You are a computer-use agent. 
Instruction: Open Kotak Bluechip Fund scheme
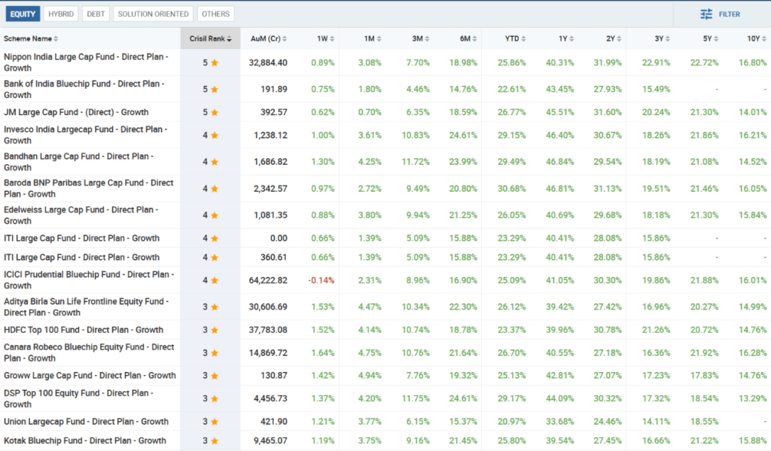pyautogui.click(x=84, y=440)
